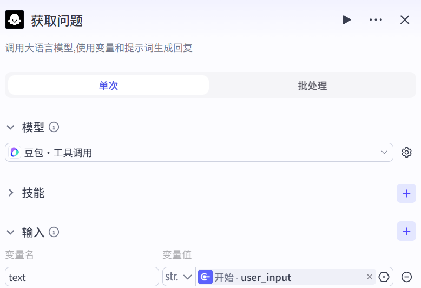This screenshot has height=288, width=421.
Task: Open the three-dot more options menu
Action: [376, 20]
